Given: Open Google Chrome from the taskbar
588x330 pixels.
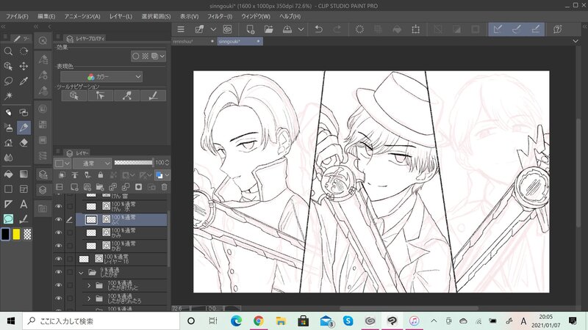Looking at the screenshot, I should 258,321.
